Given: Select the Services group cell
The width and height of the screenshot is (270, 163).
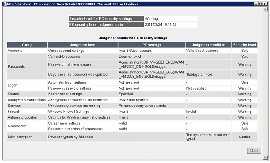Looking at the screenshot, I should coord(27,106).
